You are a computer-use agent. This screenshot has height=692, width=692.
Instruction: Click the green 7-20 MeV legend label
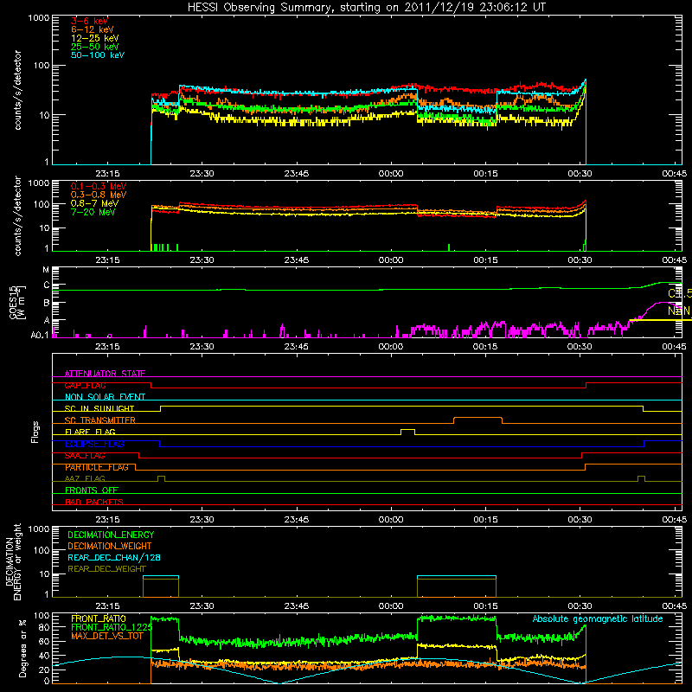[x=93, y=212]
